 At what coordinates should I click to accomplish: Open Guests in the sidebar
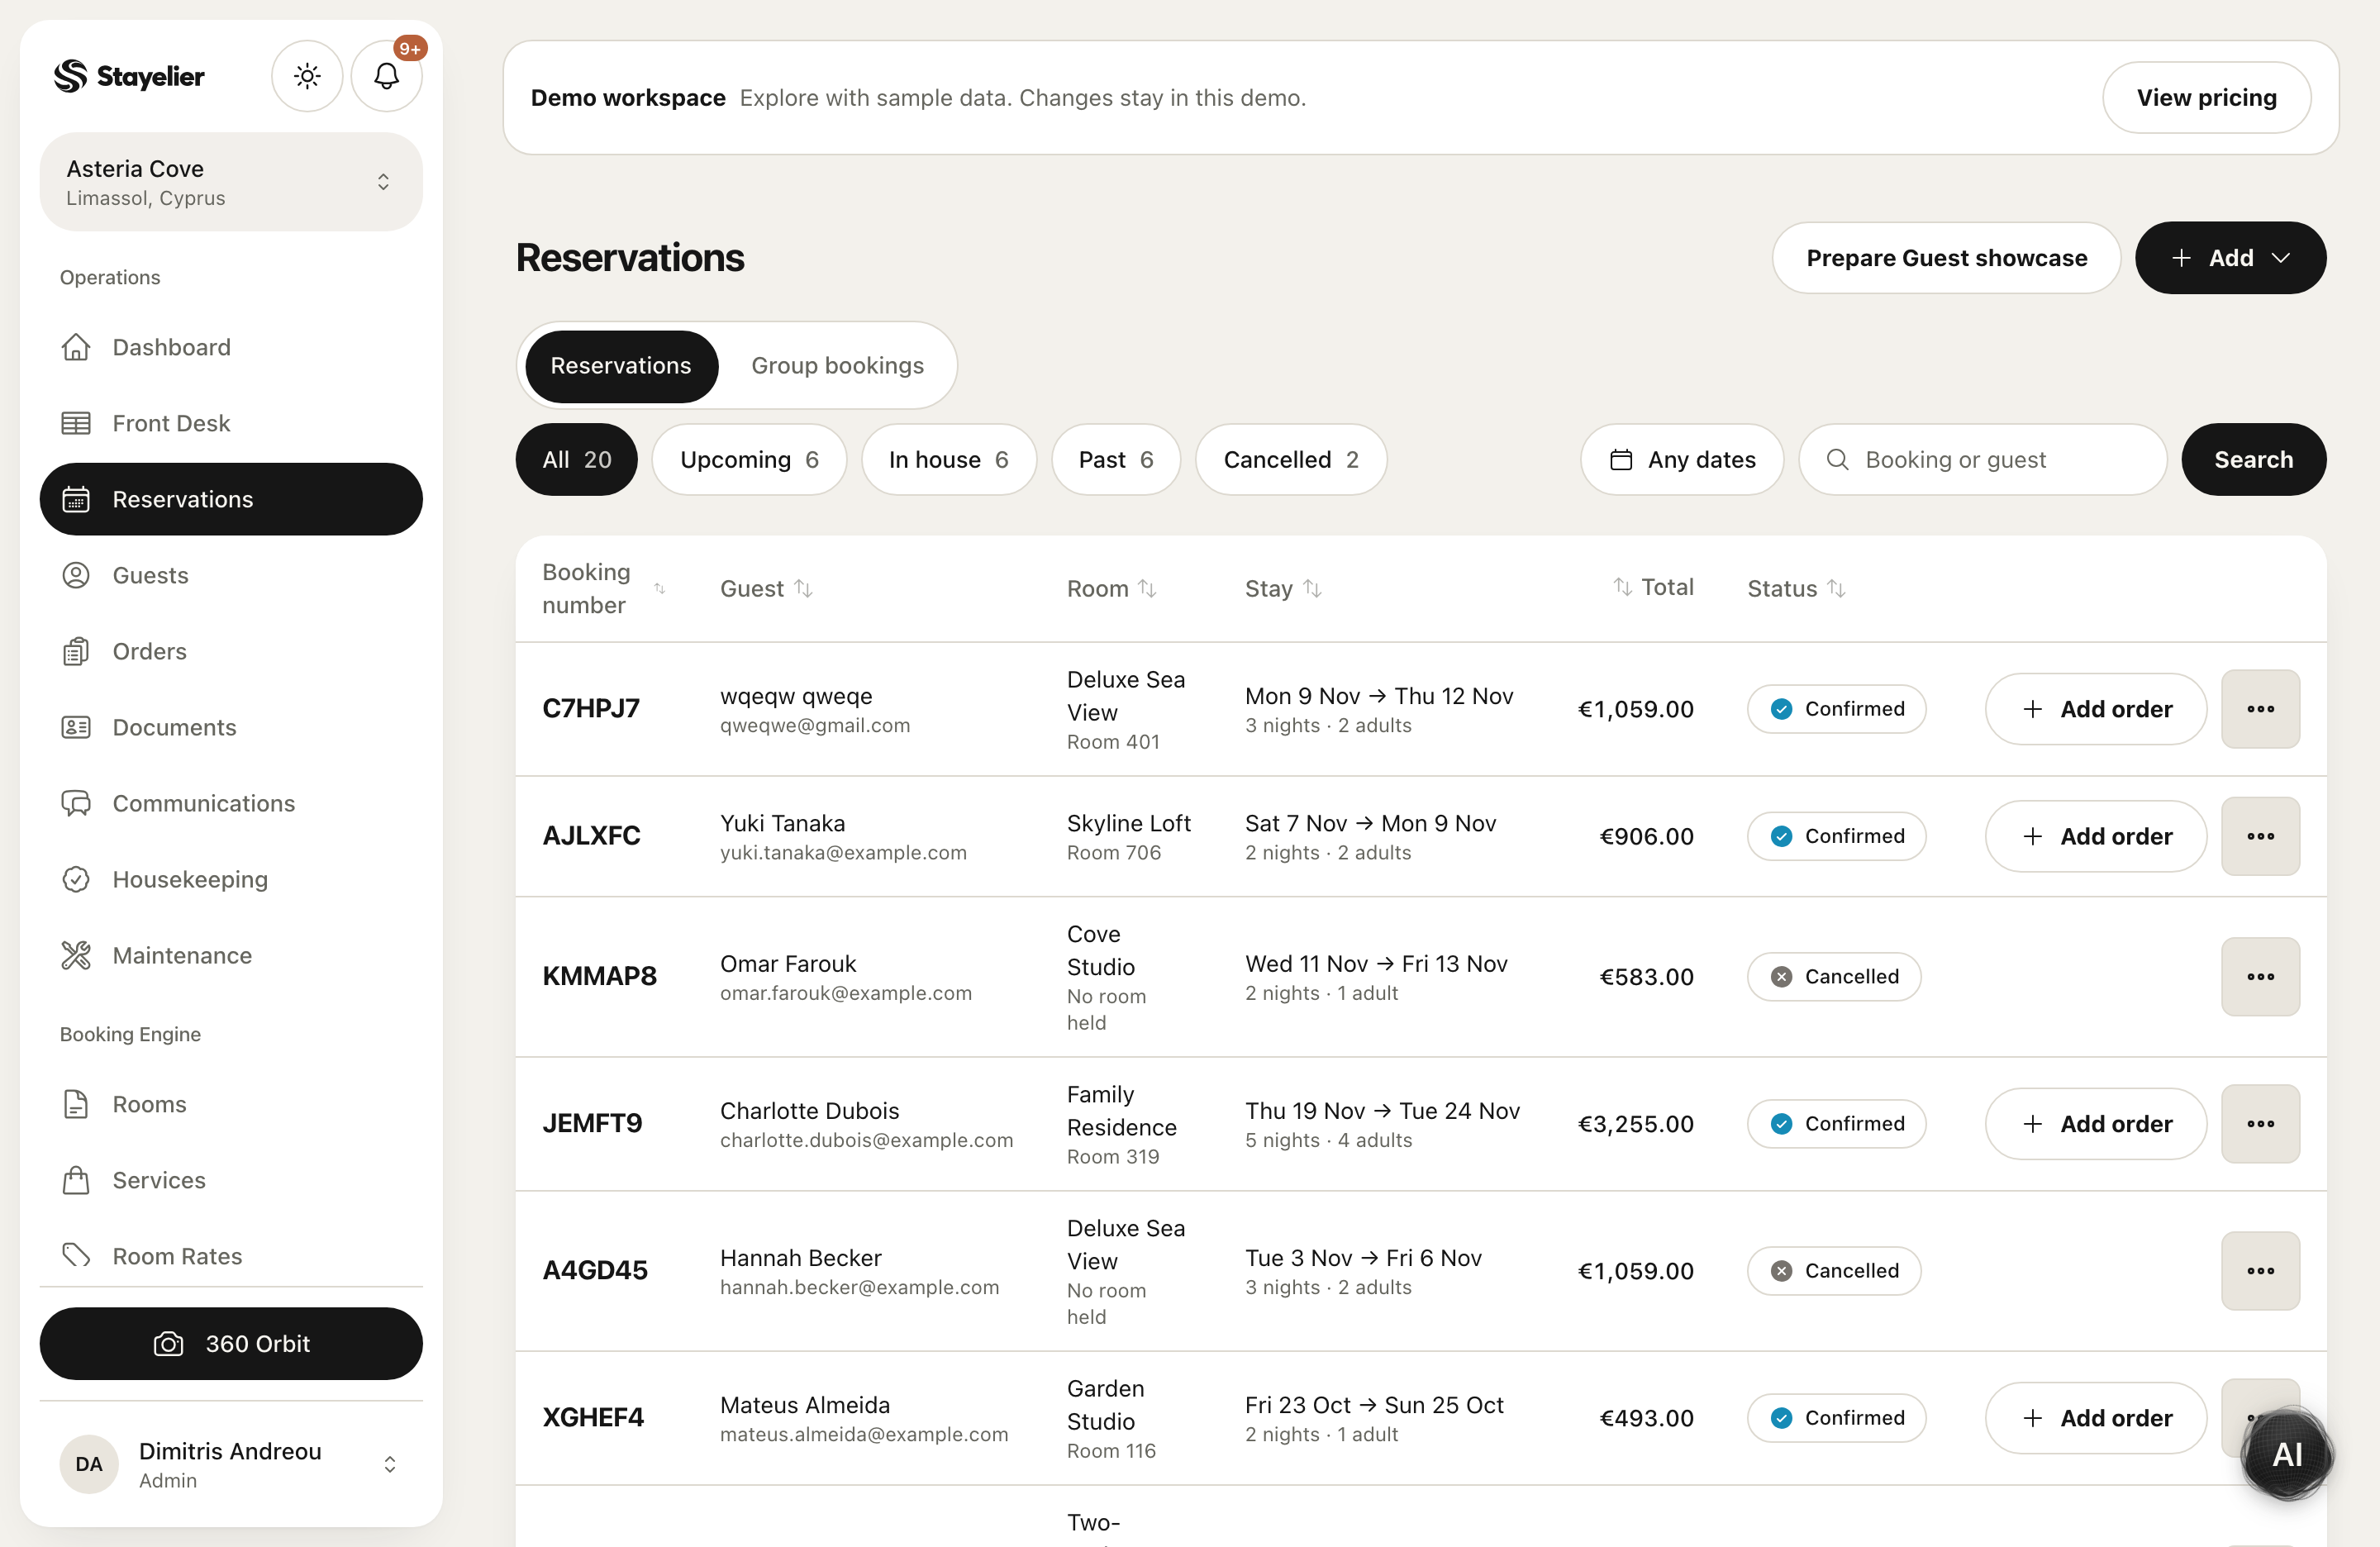231,575
